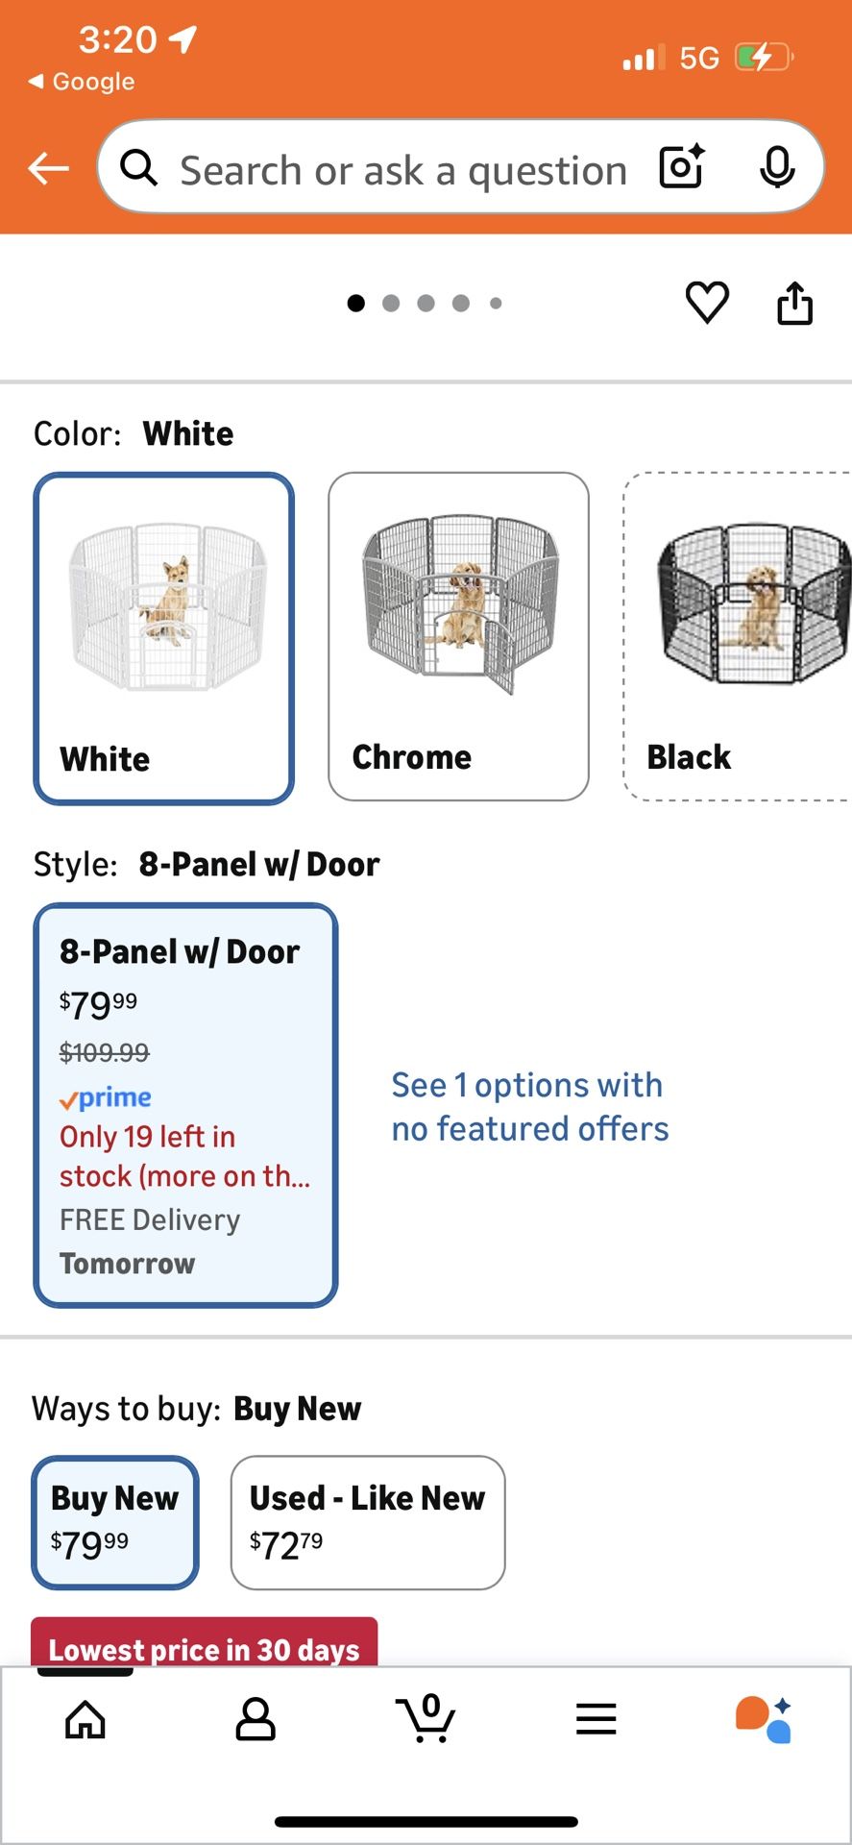Start a voice search with the microphone icon
Viewport: 852px width, 1845px height.
click(x=777, y=167)
